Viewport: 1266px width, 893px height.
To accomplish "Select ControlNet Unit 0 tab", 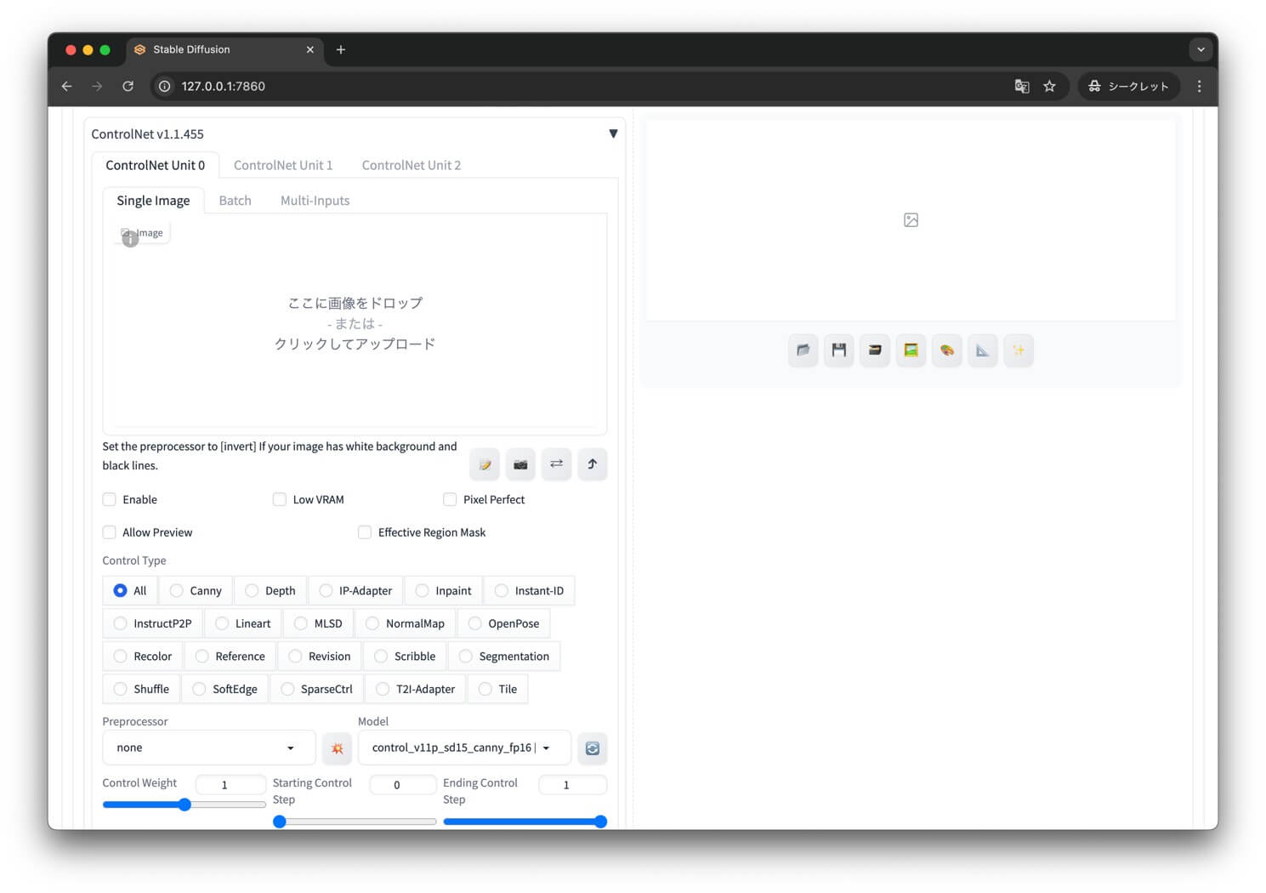I will click(x=156, y=165).
